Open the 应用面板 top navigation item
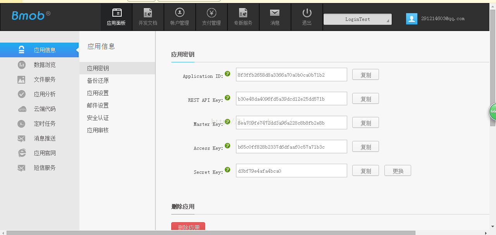496x235 pixels. (116, 17)
